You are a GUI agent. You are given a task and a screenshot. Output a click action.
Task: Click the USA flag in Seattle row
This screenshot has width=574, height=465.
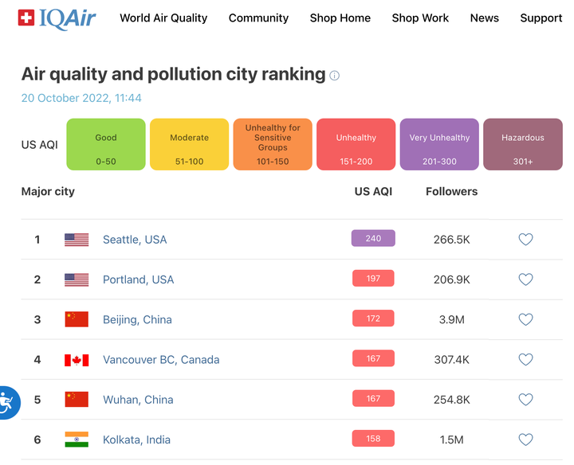(x=77, y=240)
